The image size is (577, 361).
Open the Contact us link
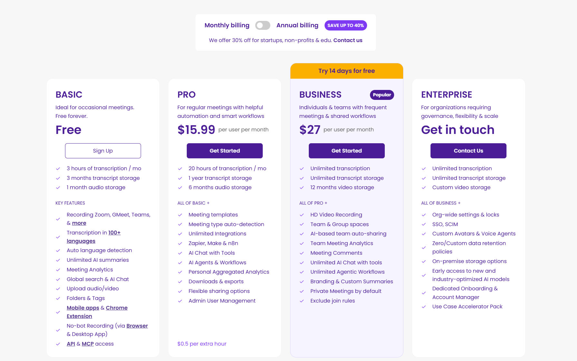pyautogui.click(x=348, y=40)
